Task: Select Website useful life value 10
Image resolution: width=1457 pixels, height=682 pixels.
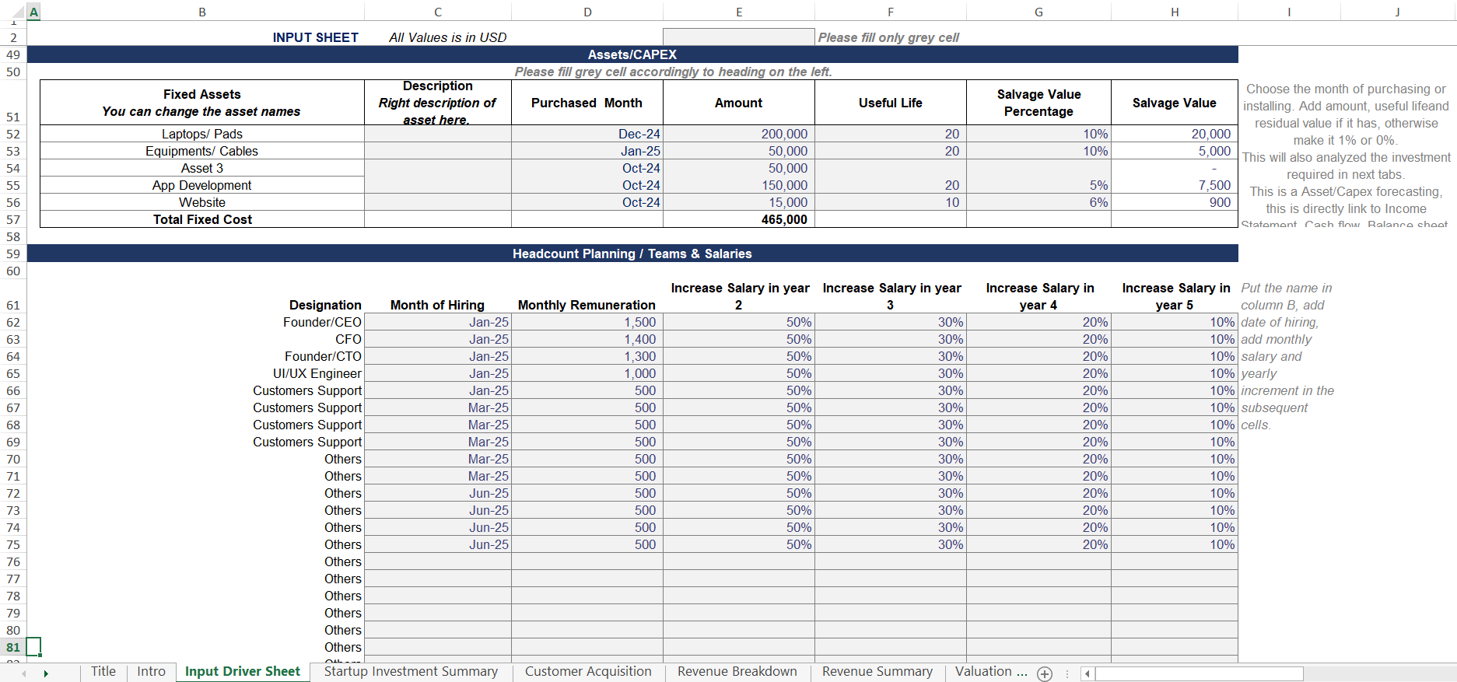Action: tap(891, 202)
